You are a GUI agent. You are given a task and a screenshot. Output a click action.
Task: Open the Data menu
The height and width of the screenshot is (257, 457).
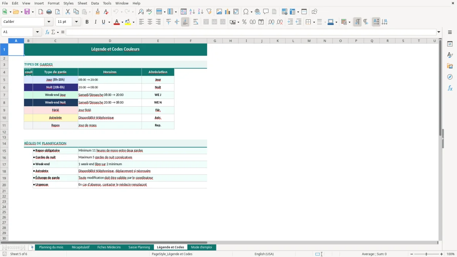tap(95, 3)
